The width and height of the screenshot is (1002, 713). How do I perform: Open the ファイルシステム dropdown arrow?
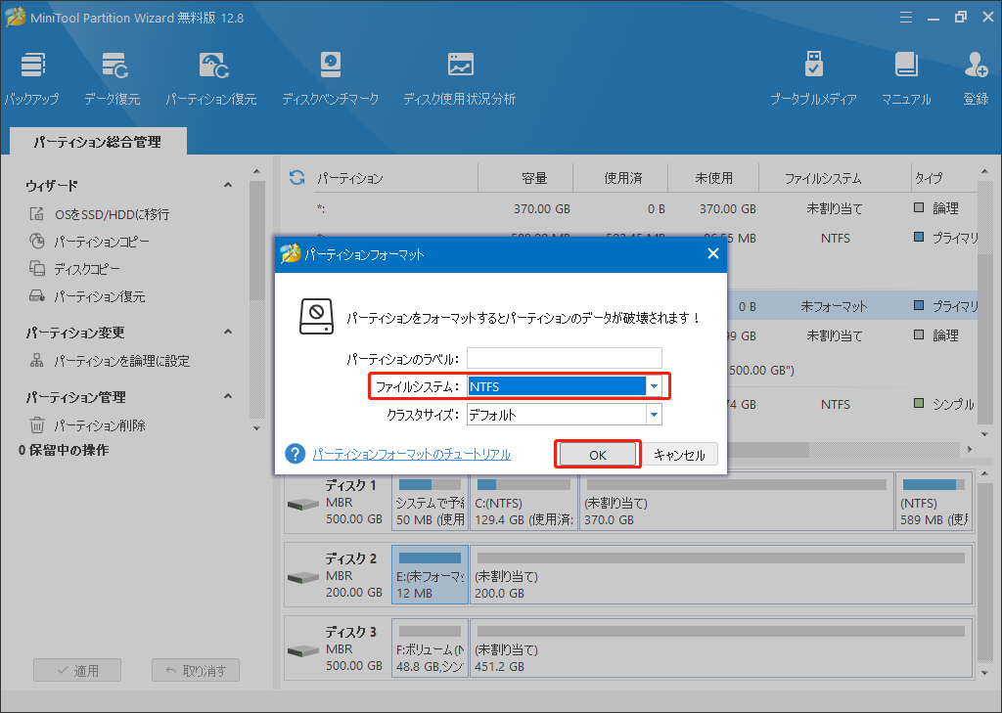coord(654,386)
